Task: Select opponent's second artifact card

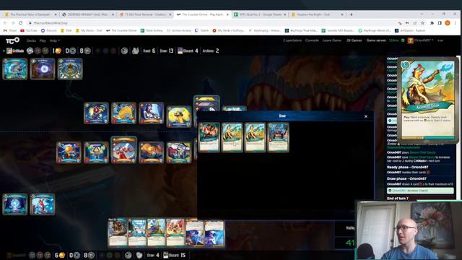Action: (x=43, y=69)
